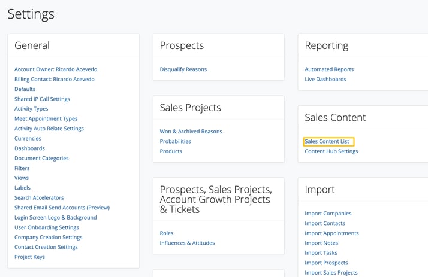Open Products under Sales Projects

171,151
